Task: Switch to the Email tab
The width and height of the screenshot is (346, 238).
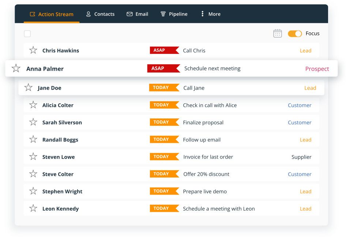Action: (x=138, y=14)
